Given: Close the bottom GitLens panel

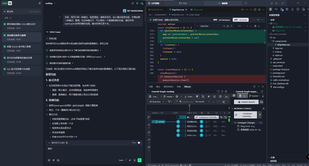Looking at the screenshot, I should point(263,87).
